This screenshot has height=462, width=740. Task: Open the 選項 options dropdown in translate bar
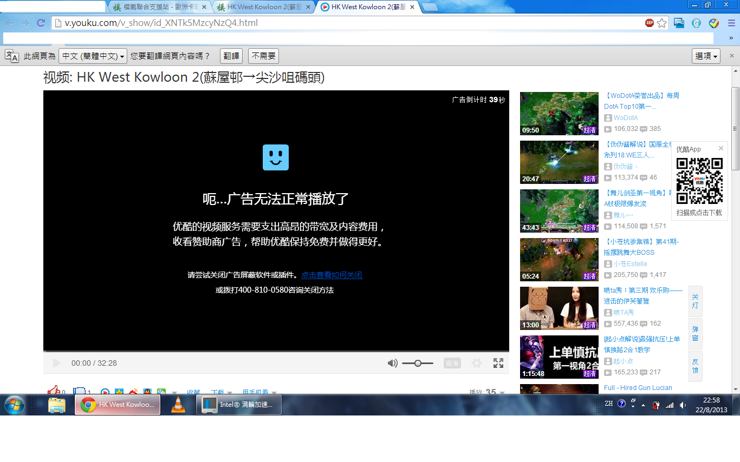tap(706, 56)
